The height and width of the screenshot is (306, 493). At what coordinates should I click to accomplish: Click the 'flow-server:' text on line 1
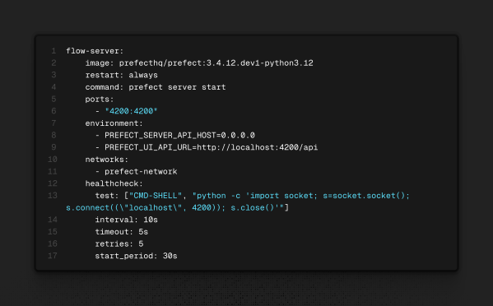[95, 51]
